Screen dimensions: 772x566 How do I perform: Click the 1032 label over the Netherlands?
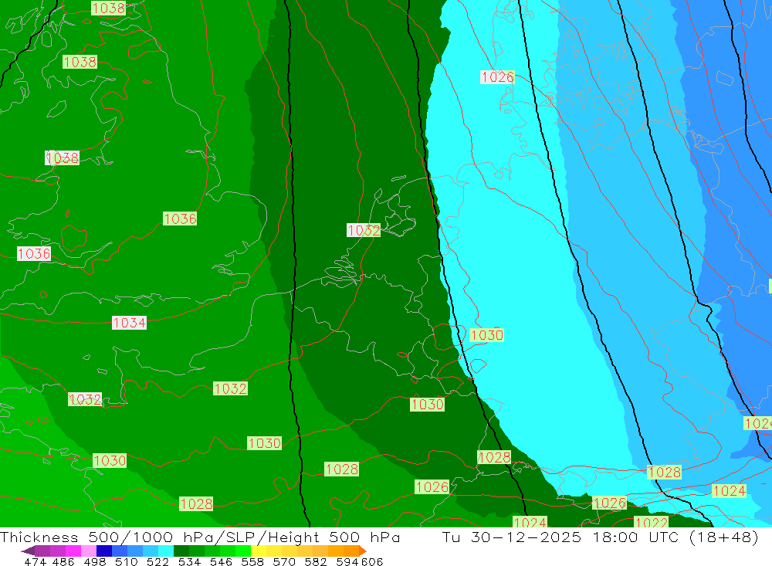pos(364,230)
